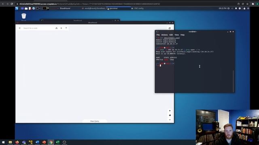
Task: Expand the Raw Query bar in BloodHound
Action: point(95,121)
